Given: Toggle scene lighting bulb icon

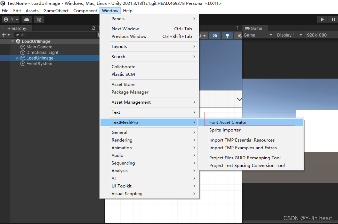Looking at the screenshot, I should coord(227,36).
